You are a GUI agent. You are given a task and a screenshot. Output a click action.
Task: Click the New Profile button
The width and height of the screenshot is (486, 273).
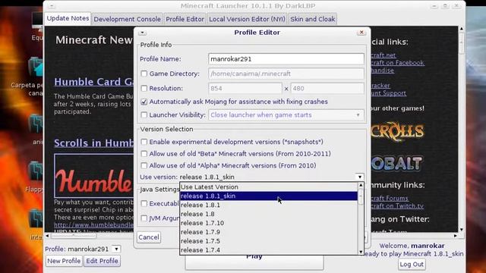click(x=64, y=261)
